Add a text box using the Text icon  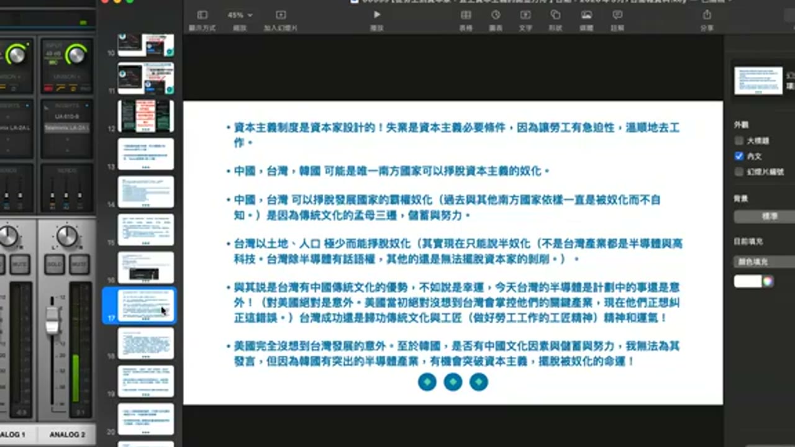[x=525, y=15]
